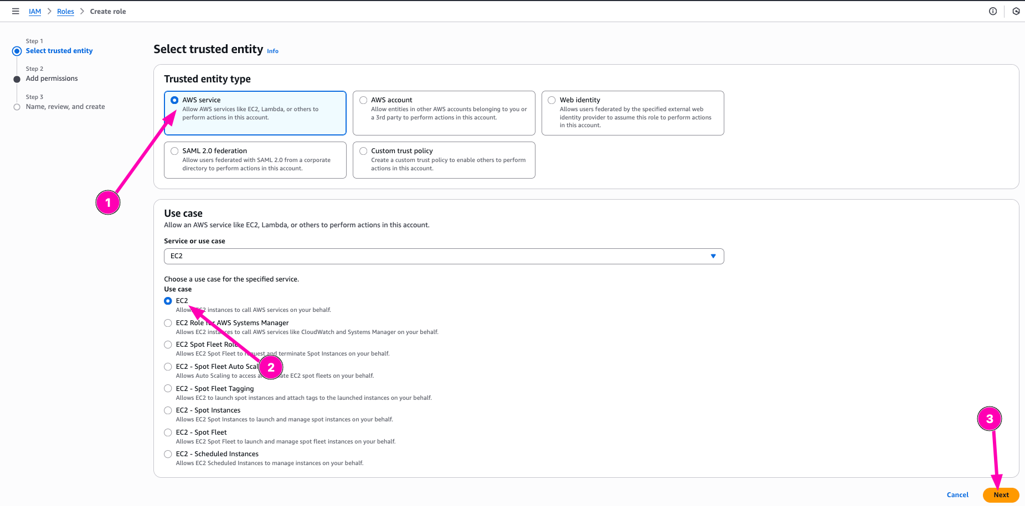Open Info link beside Select trusted entity
Image resolution: width=1025 pixels, height=506 pixels.
272,51
